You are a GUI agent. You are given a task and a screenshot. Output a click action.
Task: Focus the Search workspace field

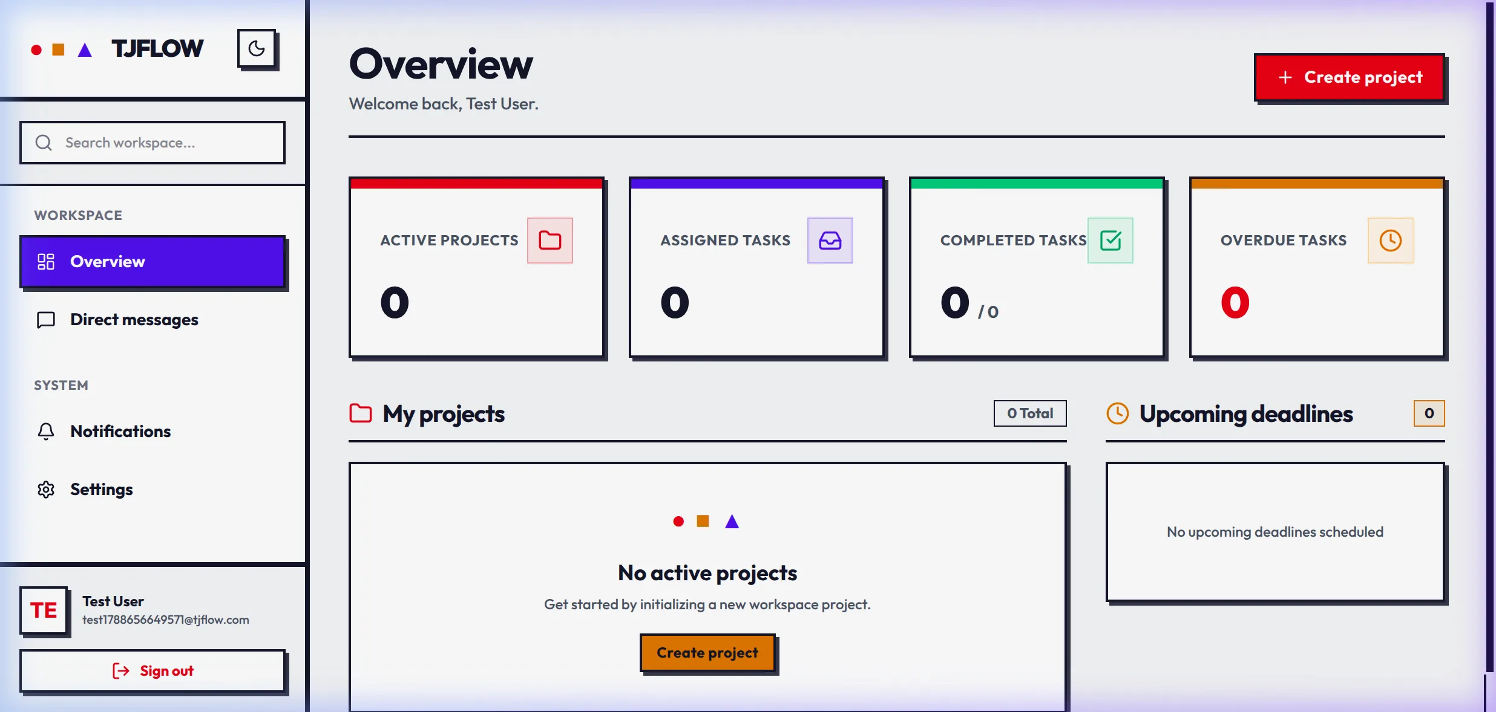coord(153,143)
